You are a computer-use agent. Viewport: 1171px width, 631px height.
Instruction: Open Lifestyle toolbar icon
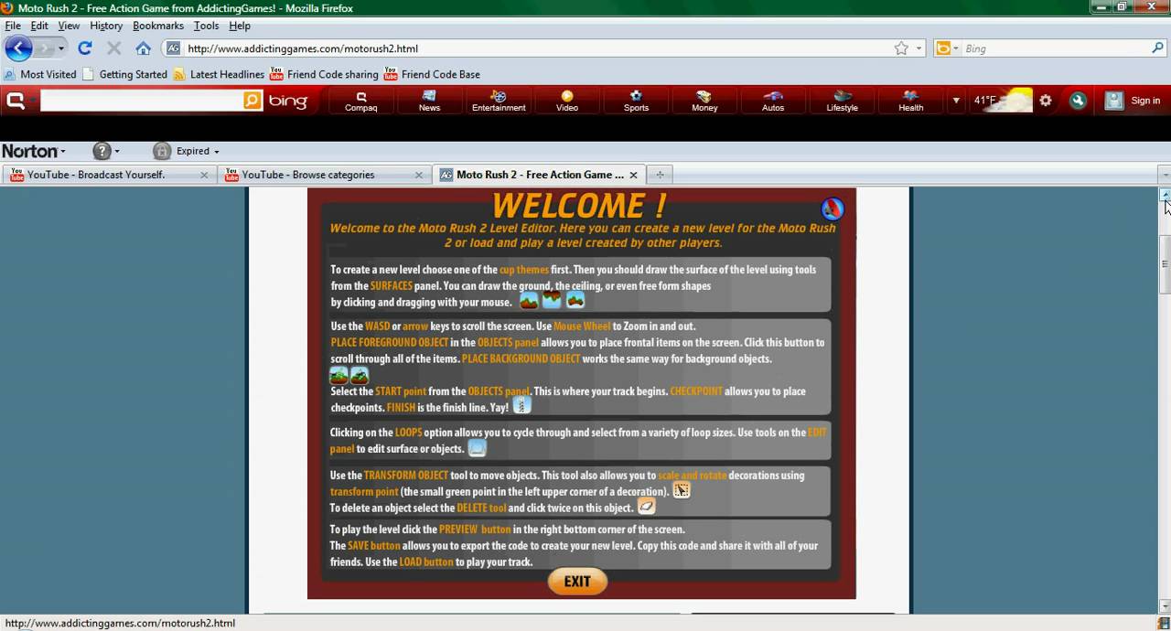pyautogui.click(x=842, y=102)
